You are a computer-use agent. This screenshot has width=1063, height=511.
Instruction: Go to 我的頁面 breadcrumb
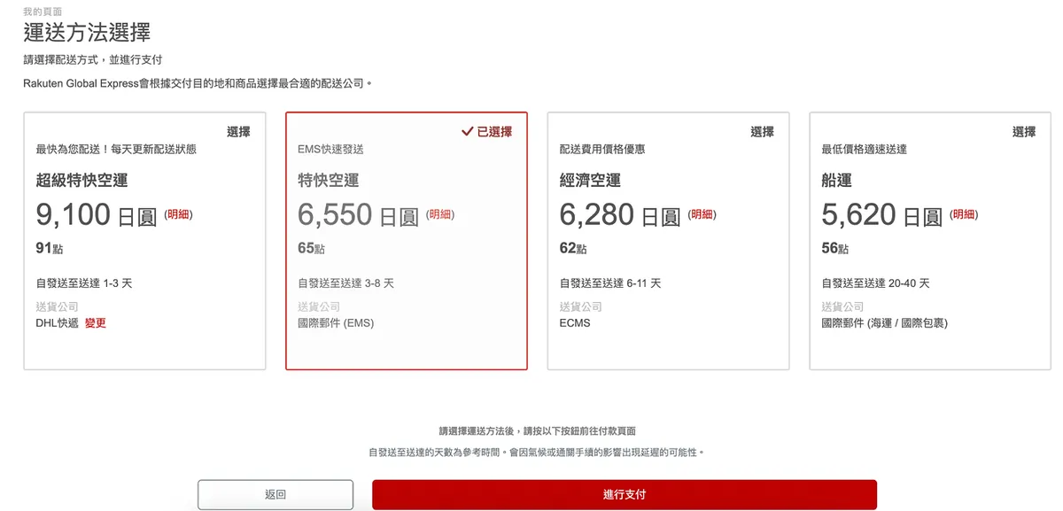(43, 12)
